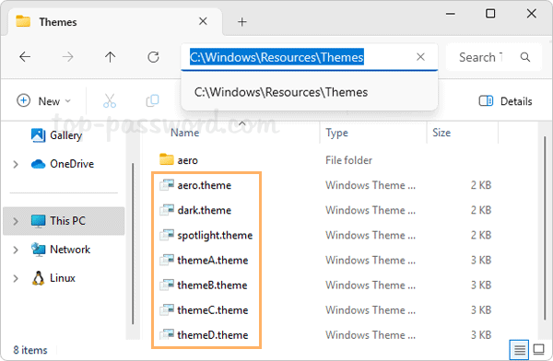Select the themeB.theme file icon

click(167, 285)
